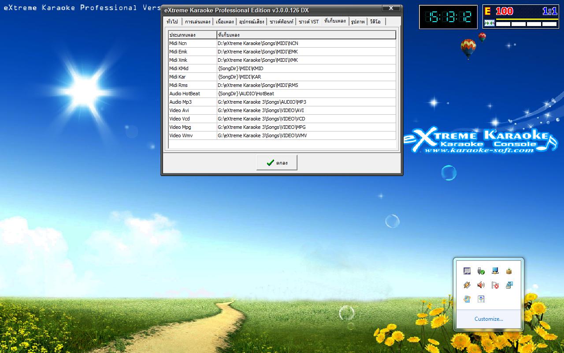Select the Audio HotBeat row label
This screenshot has height=353, width=564.
pos(193,94)
